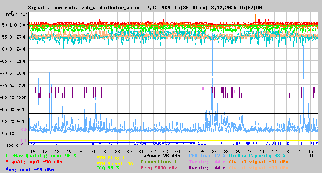Select the ETH Plug legend label
322x173 pixels.
[110, 158]
